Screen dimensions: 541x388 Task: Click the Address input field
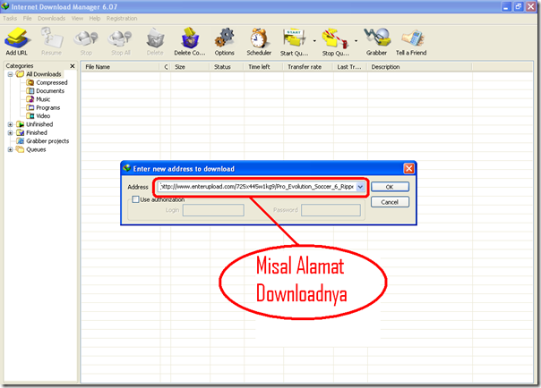257,187
